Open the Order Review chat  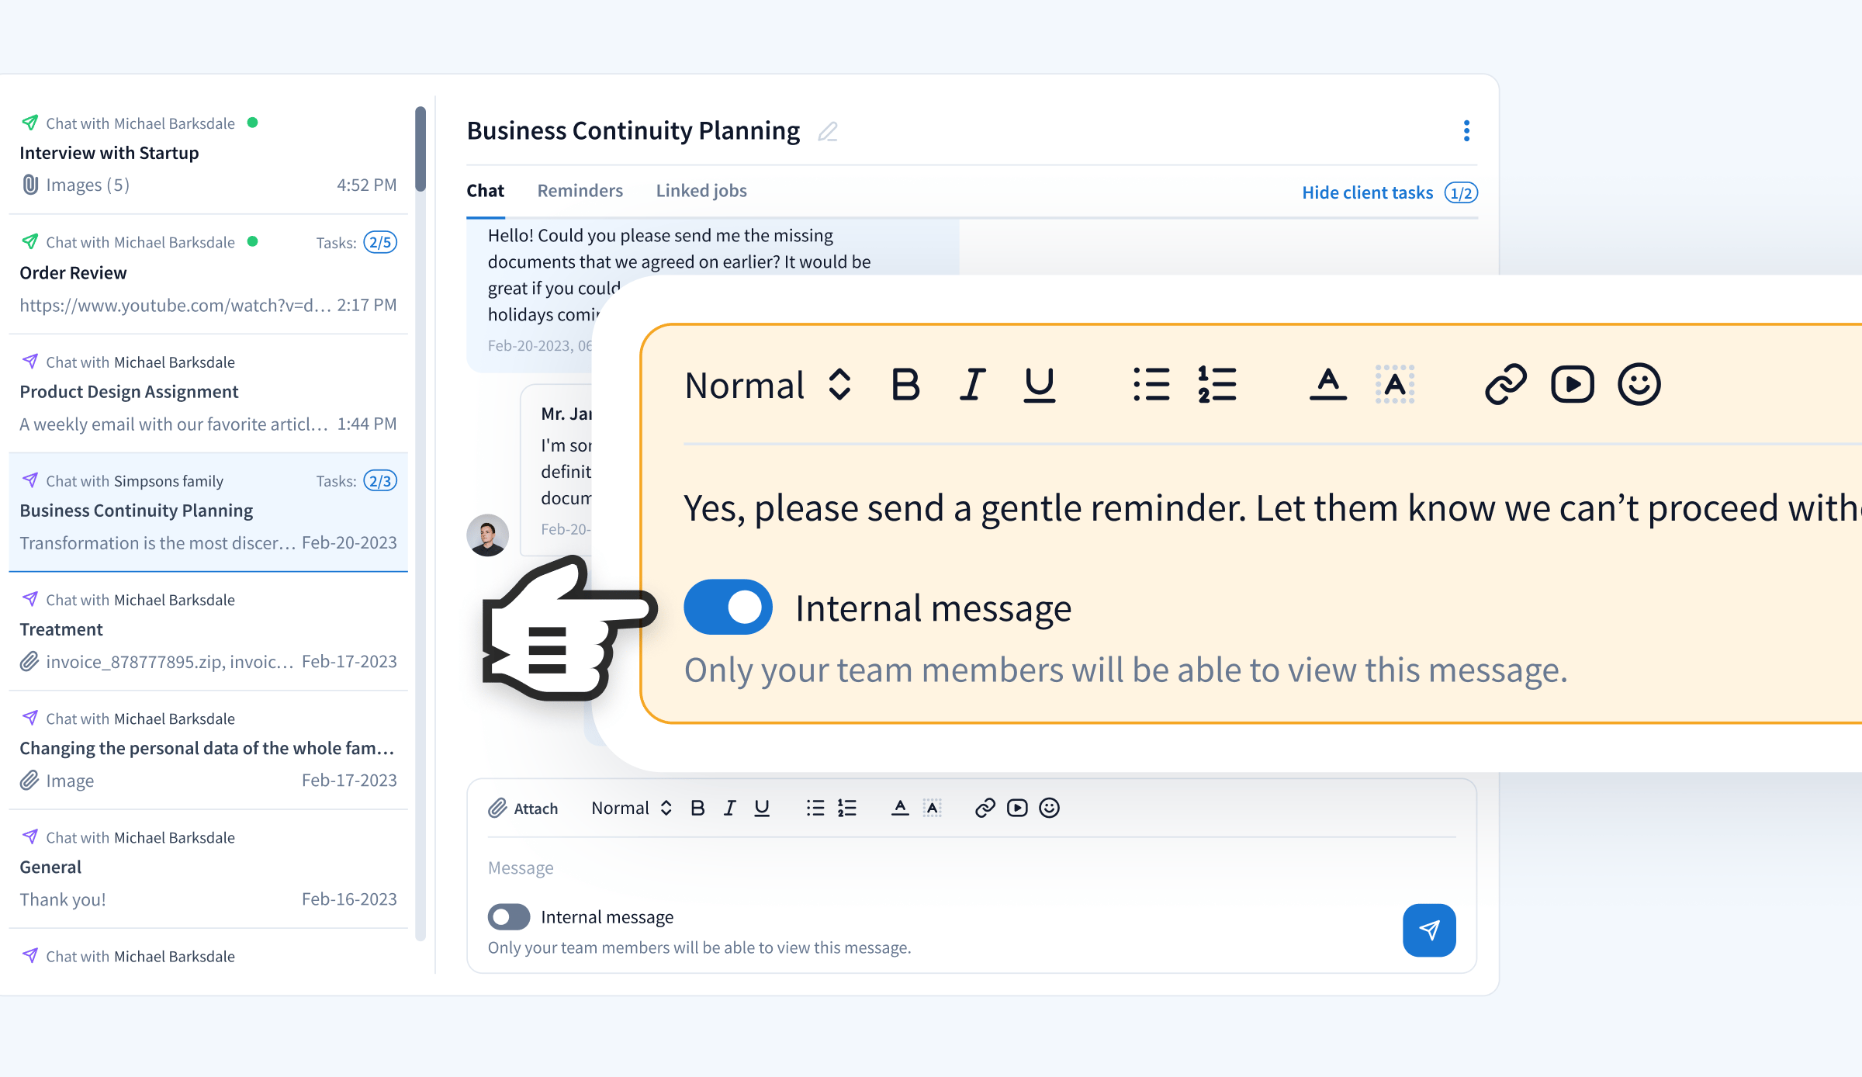(x=208, y=274)
